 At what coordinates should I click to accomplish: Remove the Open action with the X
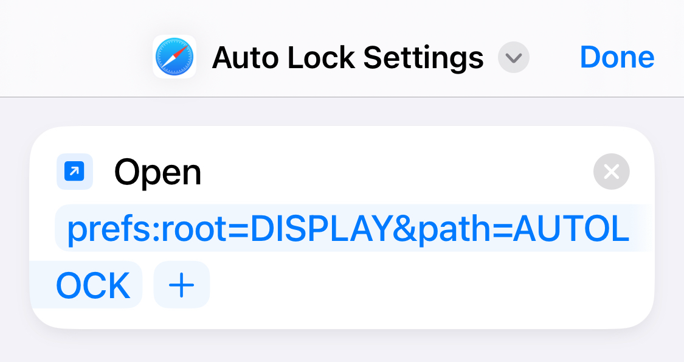tap(612, 172)
